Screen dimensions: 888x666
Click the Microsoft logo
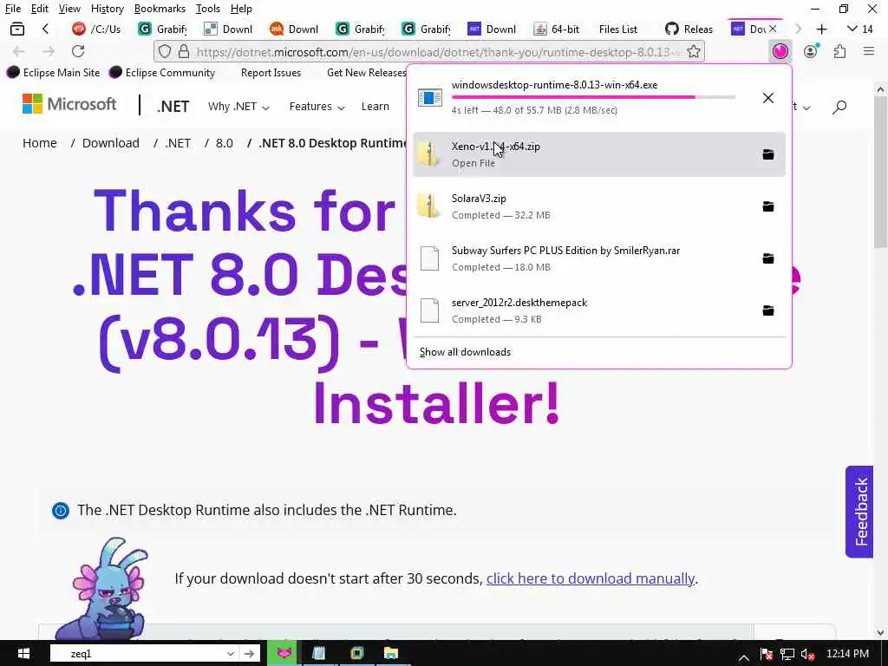[x=69, y=104]
